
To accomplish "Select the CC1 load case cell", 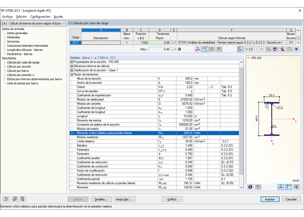I will [76, 43].
